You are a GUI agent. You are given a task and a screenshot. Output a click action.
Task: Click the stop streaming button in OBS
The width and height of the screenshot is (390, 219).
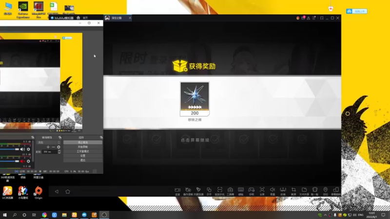83,142
